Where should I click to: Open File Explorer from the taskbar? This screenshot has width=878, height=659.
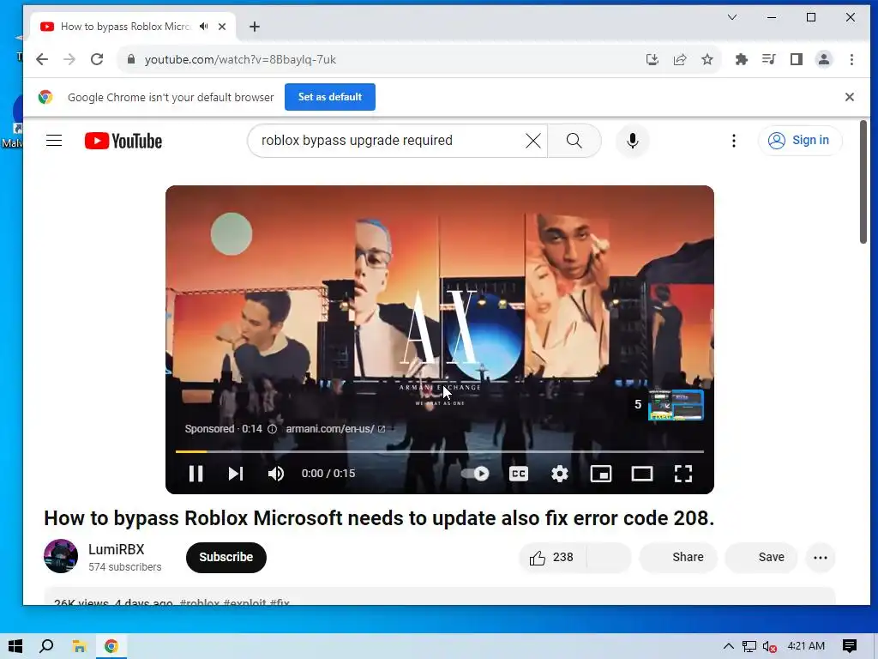click(x=79, y=646)
